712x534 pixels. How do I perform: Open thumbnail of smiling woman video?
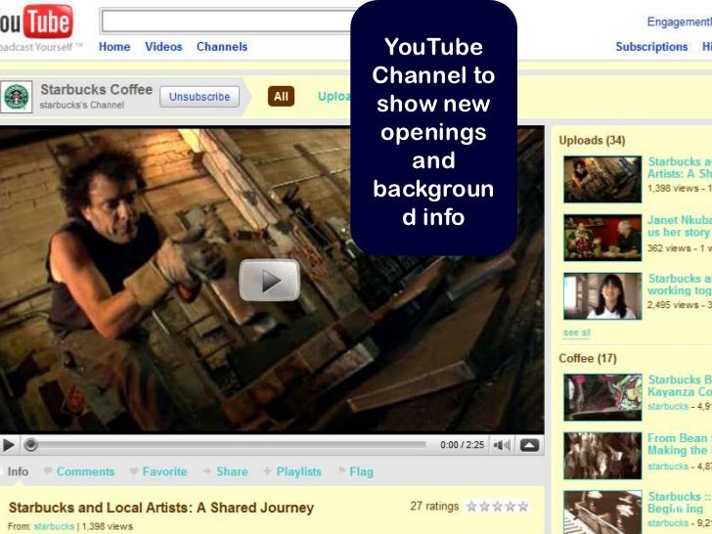[602, 296]
